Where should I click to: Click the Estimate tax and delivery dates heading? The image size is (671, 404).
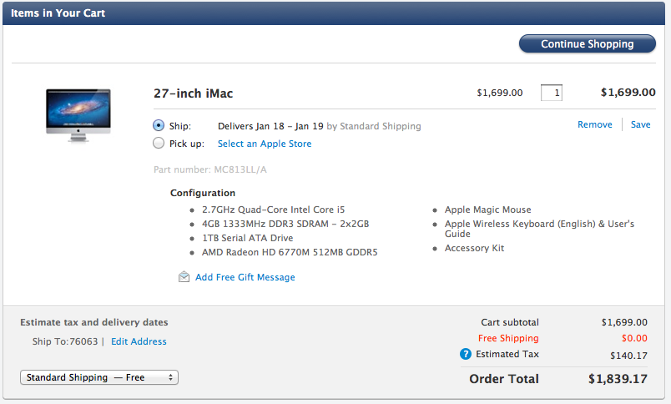tap(94, 322)
